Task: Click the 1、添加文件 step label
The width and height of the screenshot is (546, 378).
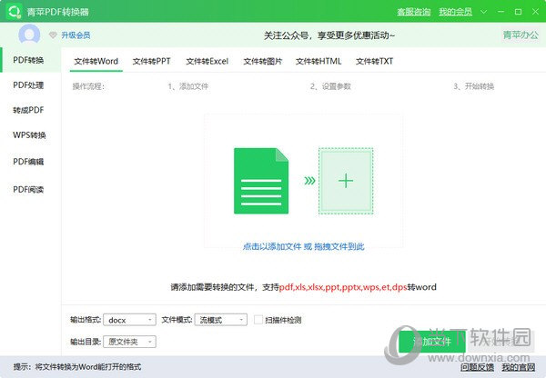Action: point(188,86)
